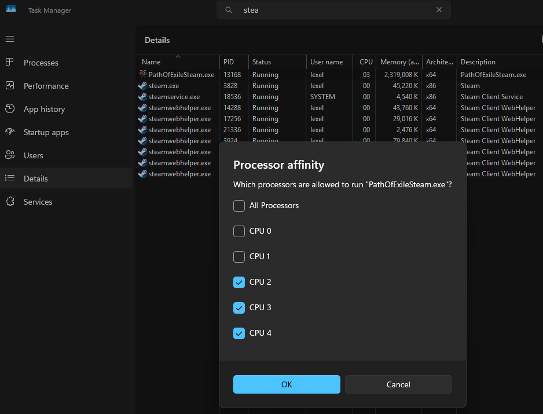The image size is (543, 414).
Task: Sort by the Architecture column header
Action: tap(439, 61)
